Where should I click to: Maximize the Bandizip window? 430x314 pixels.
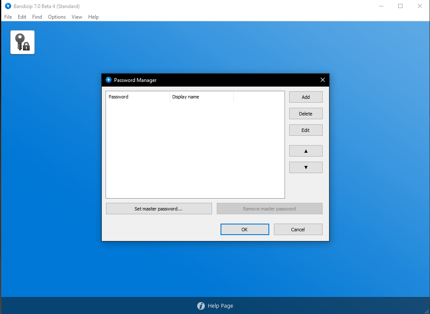coord(400,6)
